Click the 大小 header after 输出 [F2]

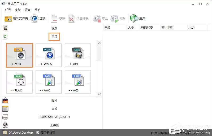(x=197, y=27)
